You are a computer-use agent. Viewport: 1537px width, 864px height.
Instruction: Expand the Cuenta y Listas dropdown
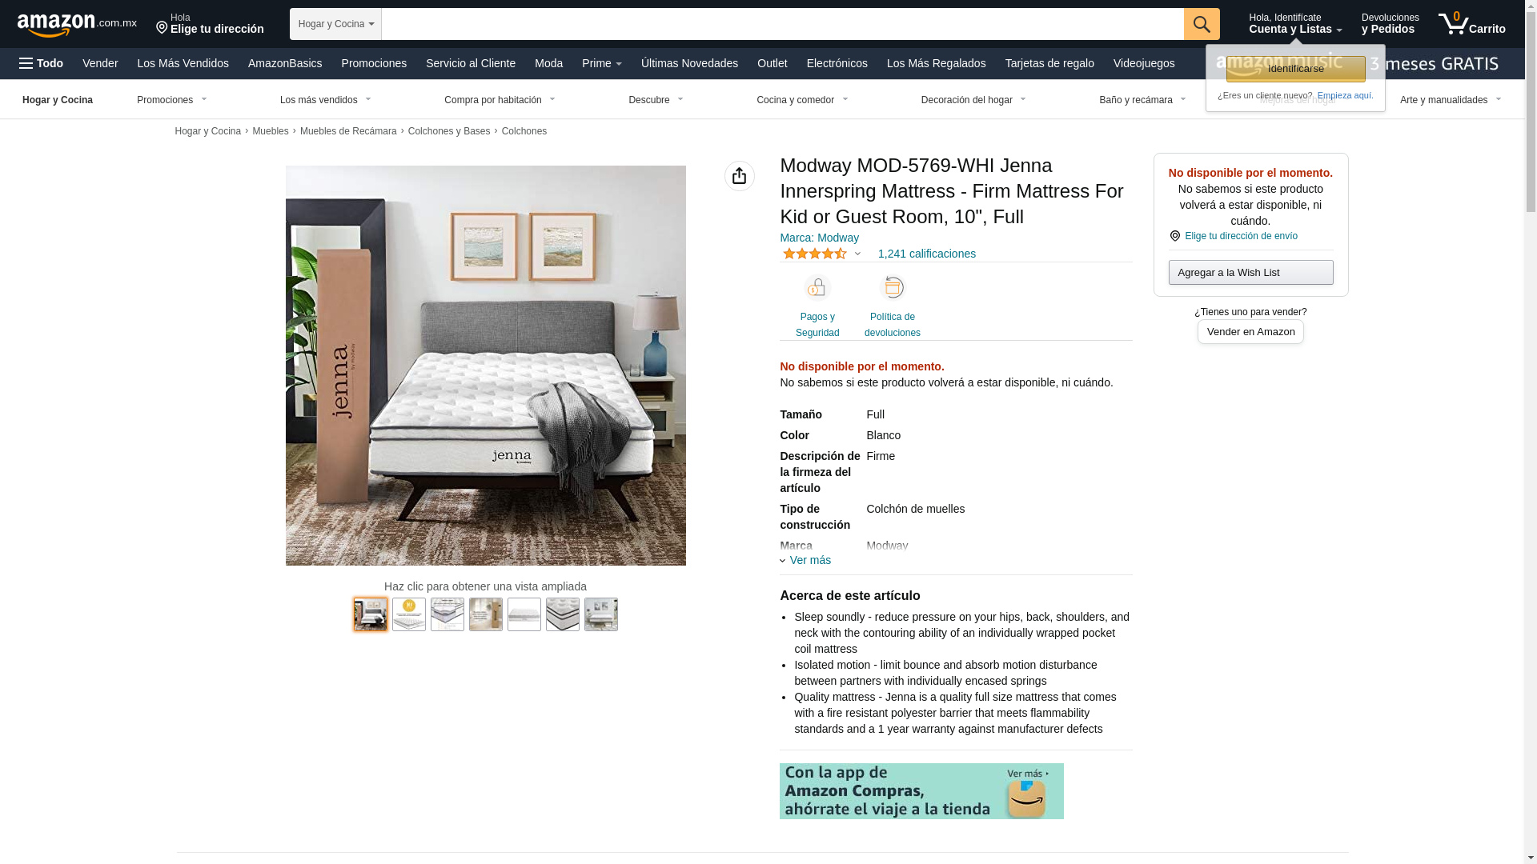pos(1295,24)
